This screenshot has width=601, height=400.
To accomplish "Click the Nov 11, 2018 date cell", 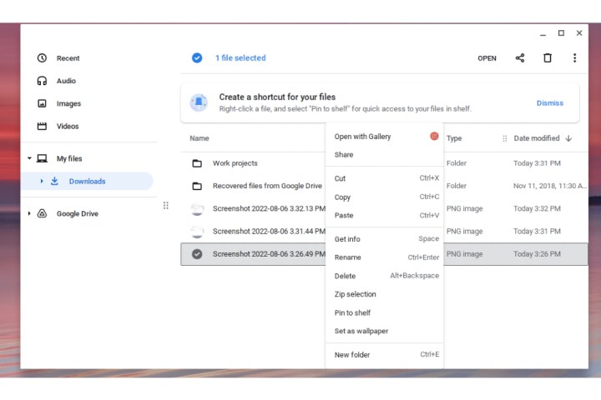I will [x=549, y=186].
